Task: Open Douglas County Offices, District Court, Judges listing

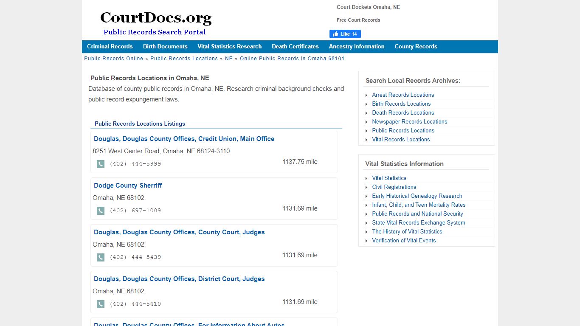Action: pyautogui.click(x=179, y=279)
